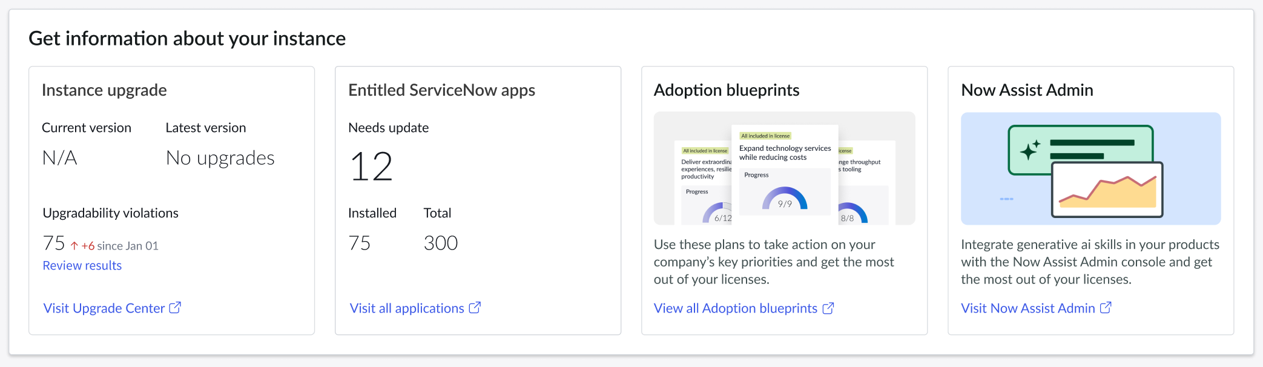1263x367 pixels.
Task: Open the Visit all applications link
Action: 407,308
